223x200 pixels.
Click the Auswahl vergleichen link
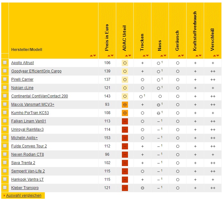coord(24,196)
